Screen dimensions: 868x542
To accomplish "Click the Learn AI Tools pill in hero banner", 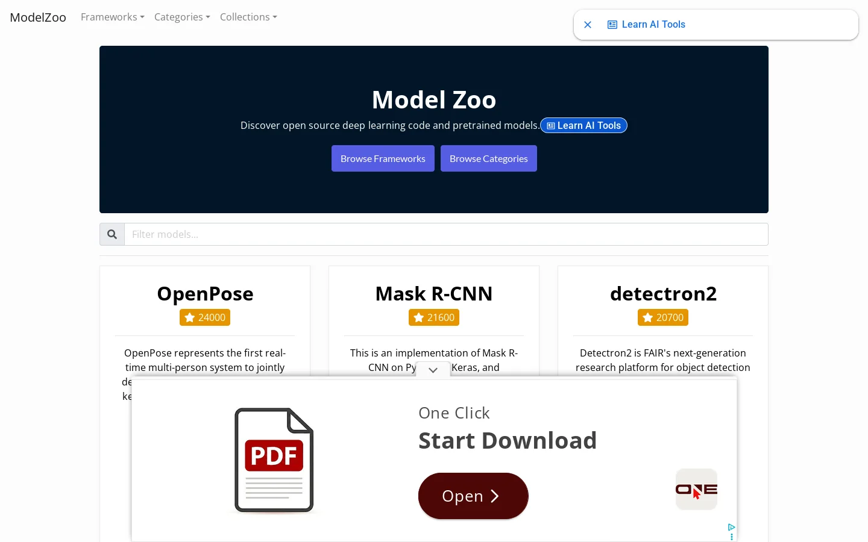I will pyautogui.click(x=583, y=125).
